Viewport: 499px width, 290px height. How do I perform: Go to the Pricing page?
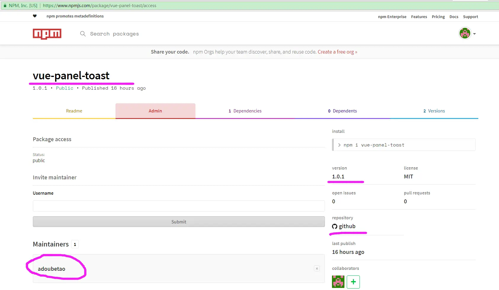point(438,17)
